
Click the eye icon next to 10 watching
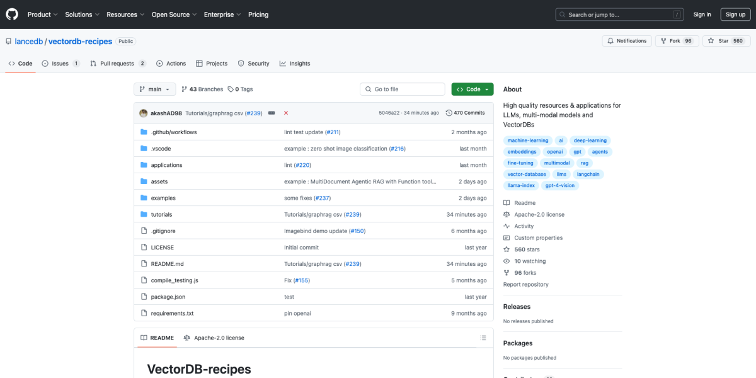[506, 261]
